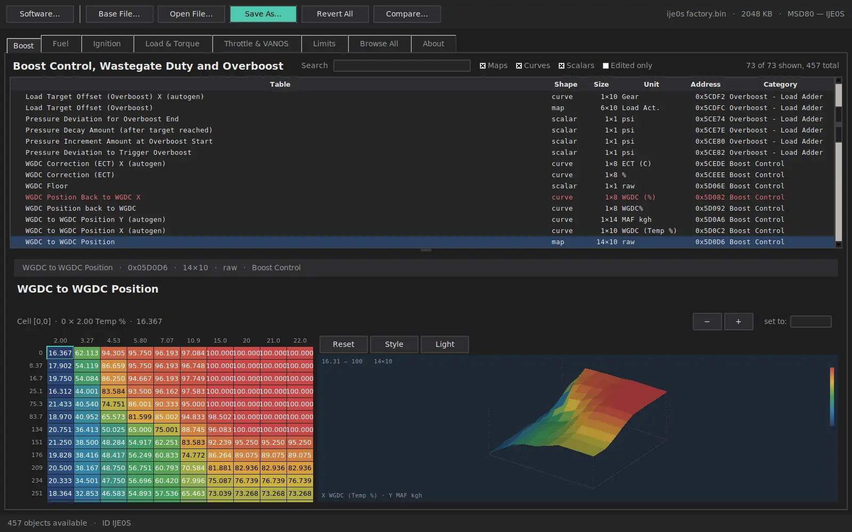The width and height of the screenshot is (852, 532).
Task: Select cell 18.364 in the map grid
Action: click(x=60, y=493)
